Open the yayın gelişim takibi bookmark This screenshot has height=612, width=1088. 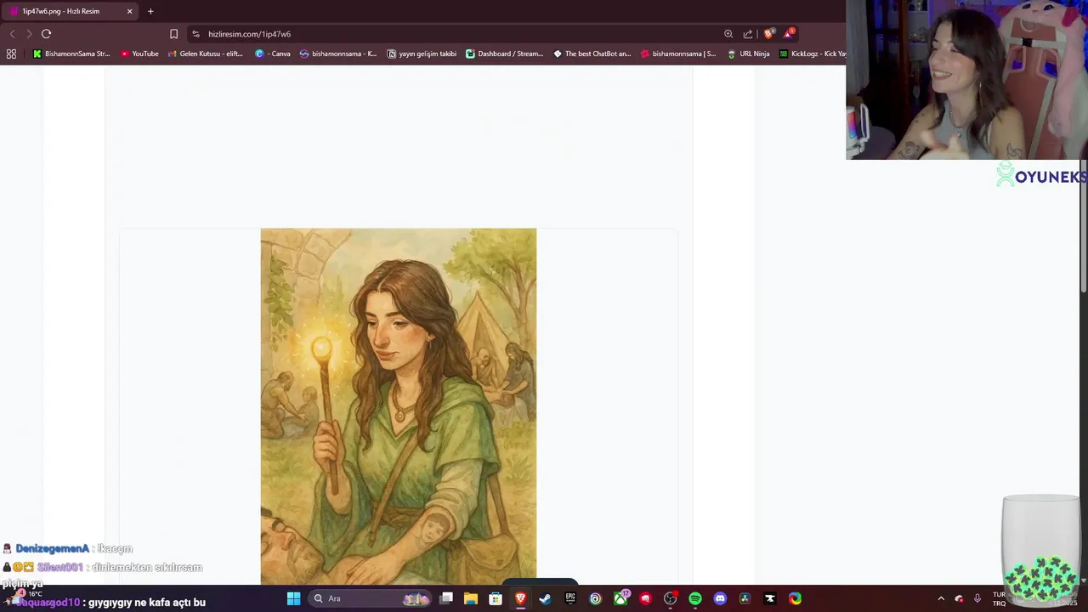(422, 54)
